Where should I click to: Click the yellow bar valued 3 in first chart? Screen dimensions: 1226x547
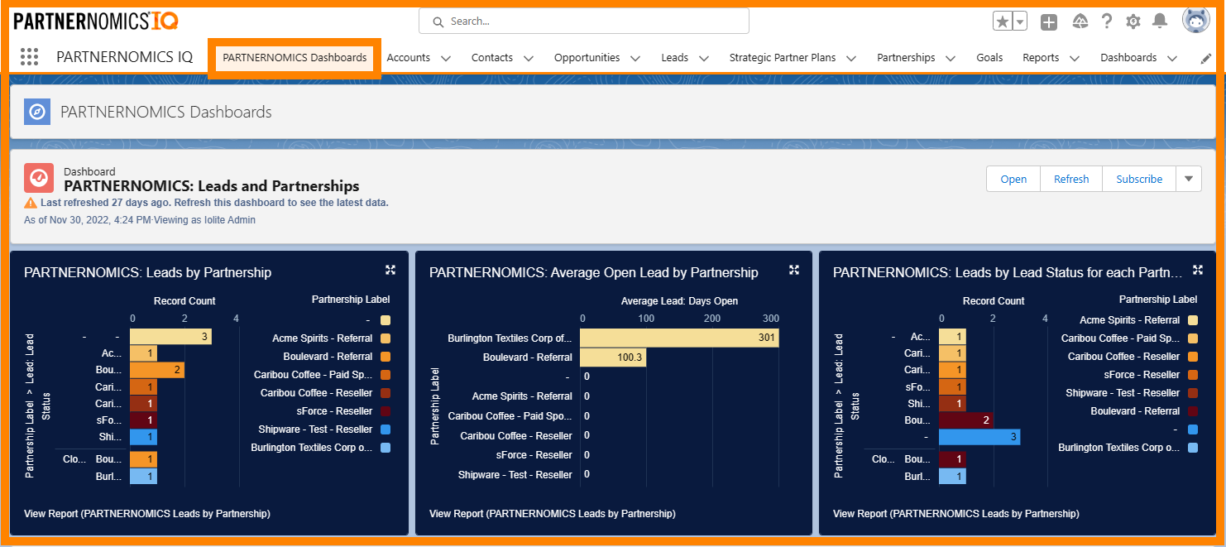pyautogui.click(x=170, y=337)
